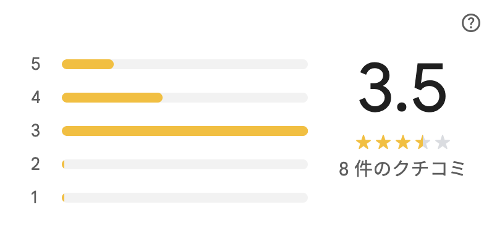Click the gray fifth star
497x236 pixels.
[x=443, y=142]
